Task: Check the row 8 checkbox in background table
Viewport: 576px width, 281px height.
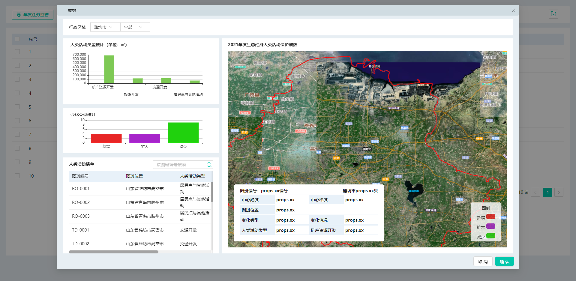Action: pos(17,148)
